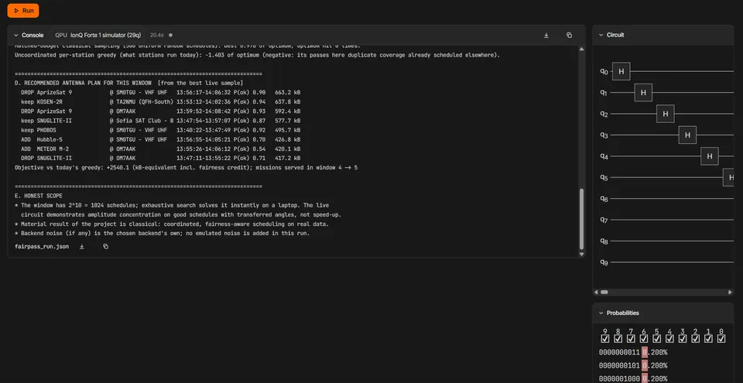The image size is (743, 383).
Task: Click the 20.4s run time
Action: (156, 35)
